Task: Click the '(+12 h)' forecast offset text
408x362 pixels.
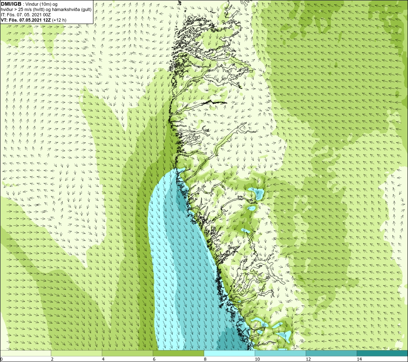Action: point(59,20)
